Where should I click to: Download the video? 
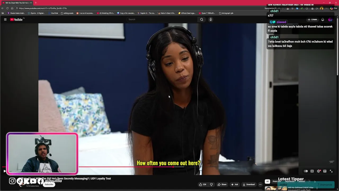tap(249, 184)
